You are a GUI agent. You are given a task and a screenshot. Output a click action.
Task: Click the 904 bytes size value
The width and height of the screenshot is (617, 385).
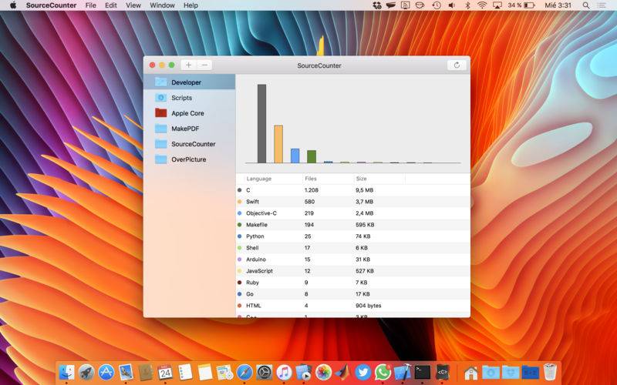[369, 306]
